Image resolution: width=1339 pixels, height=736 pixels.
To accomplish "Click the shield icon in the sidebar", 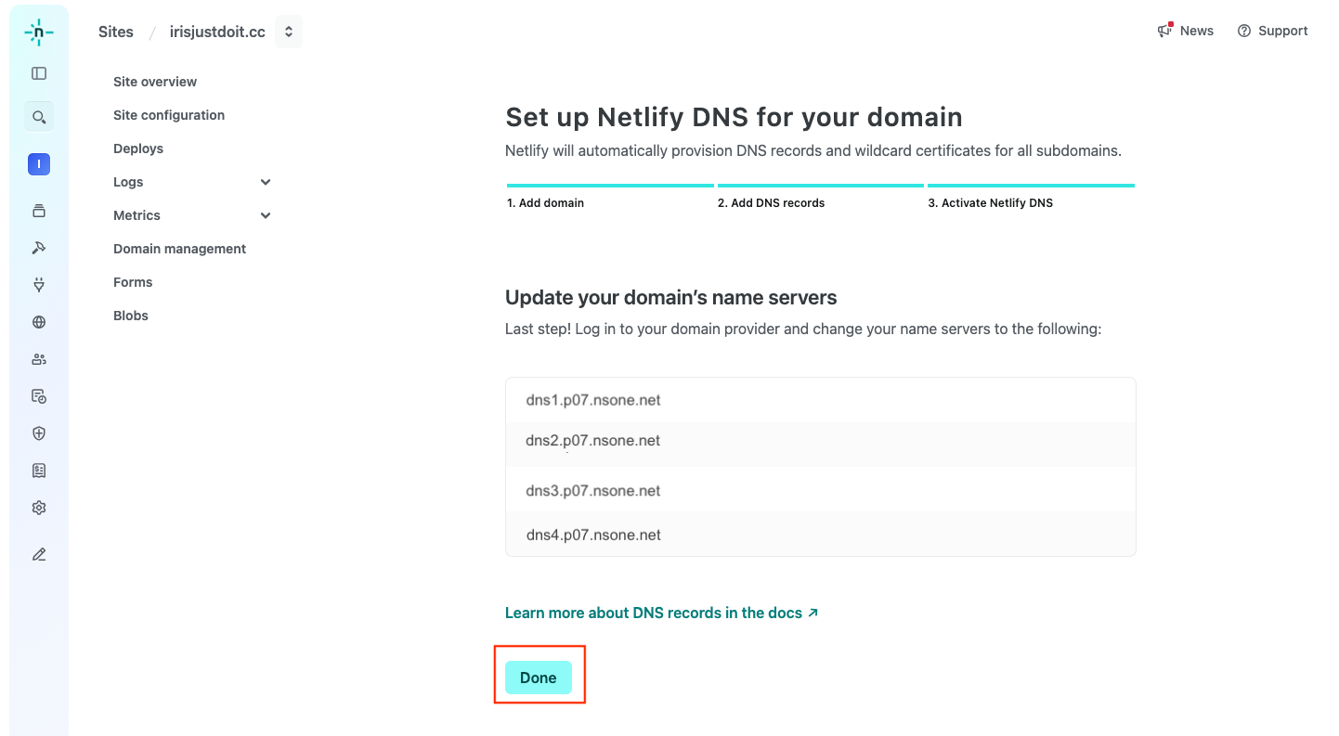I will tap(39, 433).
